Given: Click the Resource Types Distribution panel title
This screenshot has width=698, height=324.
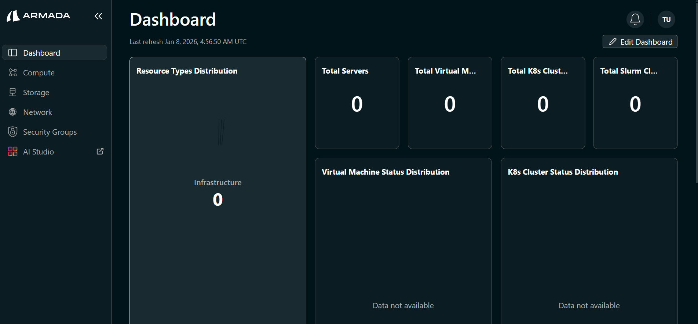Looking at the screenshot, I should coord(187,71).
